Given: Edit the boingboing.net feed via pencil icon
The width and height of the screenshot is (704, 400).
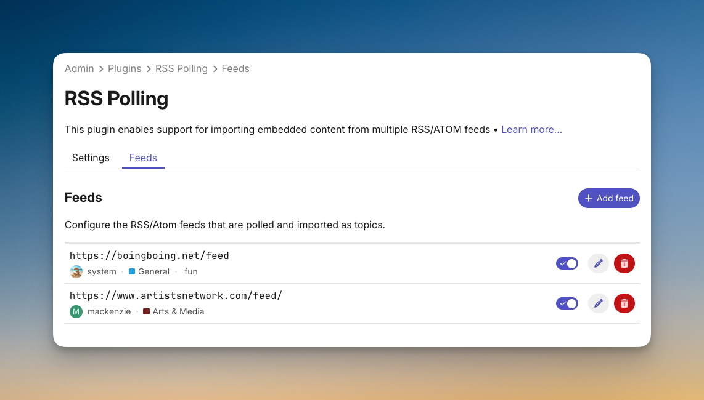Looking at the screenshot, I should 598,263.
